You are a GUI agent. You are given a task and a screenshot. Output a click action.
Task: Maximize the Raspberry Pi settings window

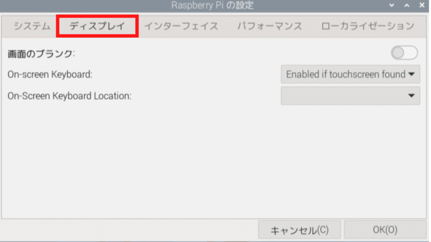[407, 5]
